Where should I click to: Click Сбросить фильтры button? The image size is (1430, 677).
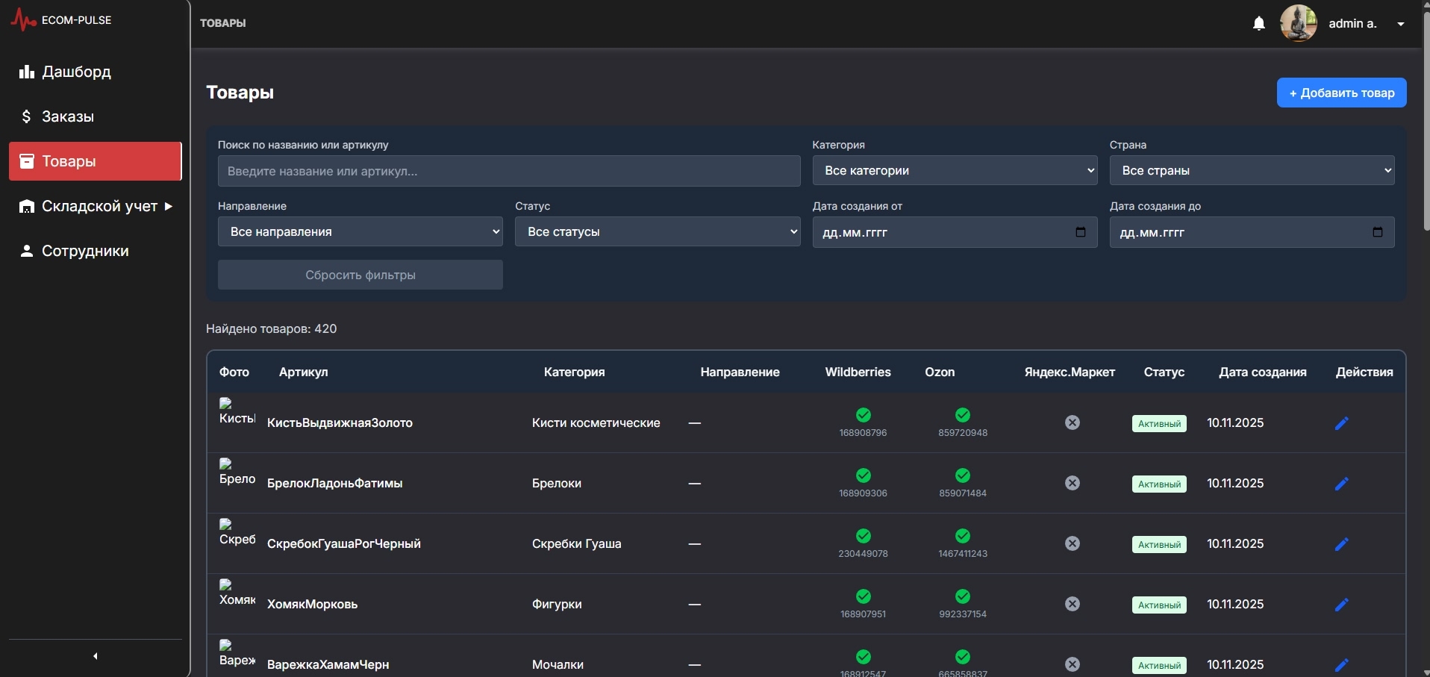[360, 275]
